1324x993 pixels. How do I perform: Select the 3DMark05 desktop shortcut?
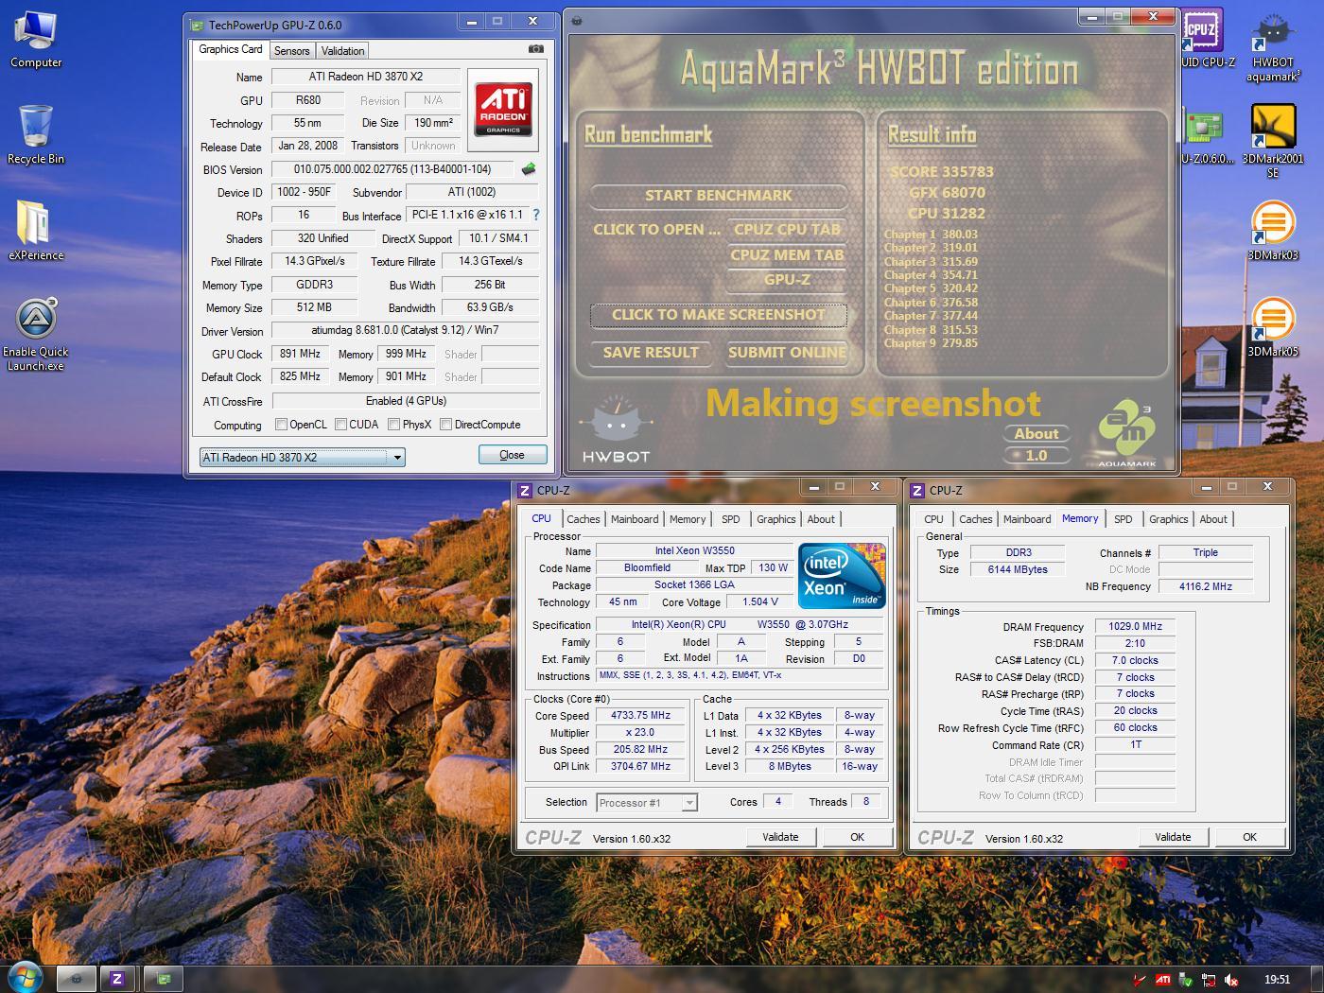1272,327
